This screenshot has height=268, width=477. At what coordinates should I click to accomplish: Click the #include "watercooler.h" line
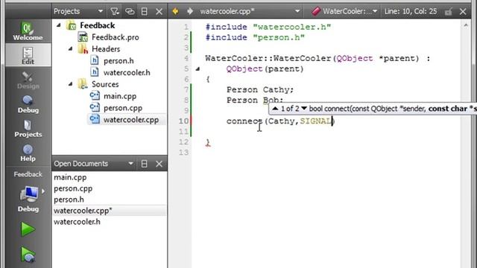coord(268,27)
